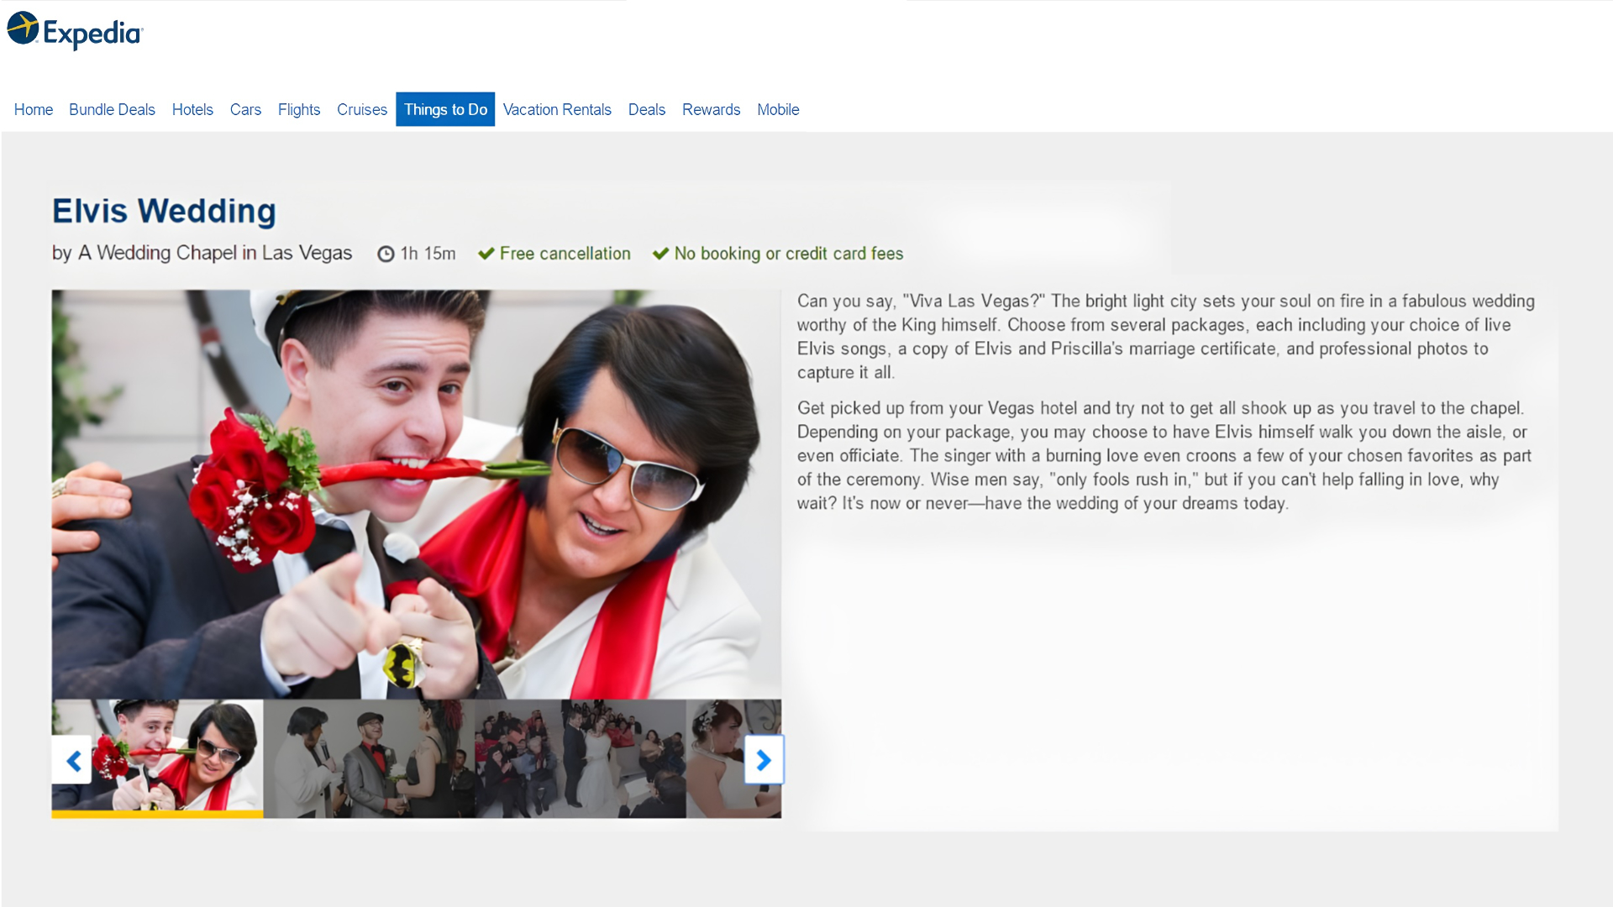
Task: Open the Hotels section
Action: (x=192, y=110)
